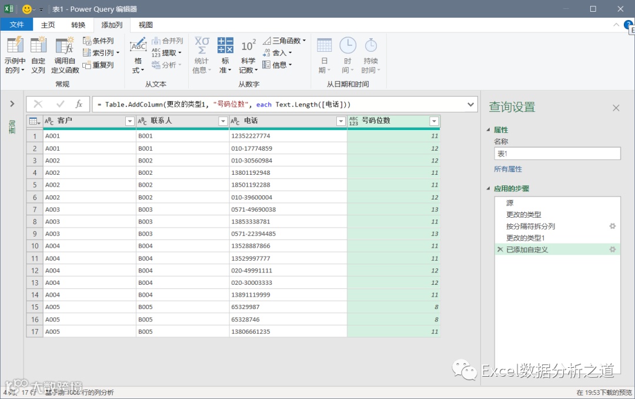Click the Duration (持续时间) icon

(371, 45)
